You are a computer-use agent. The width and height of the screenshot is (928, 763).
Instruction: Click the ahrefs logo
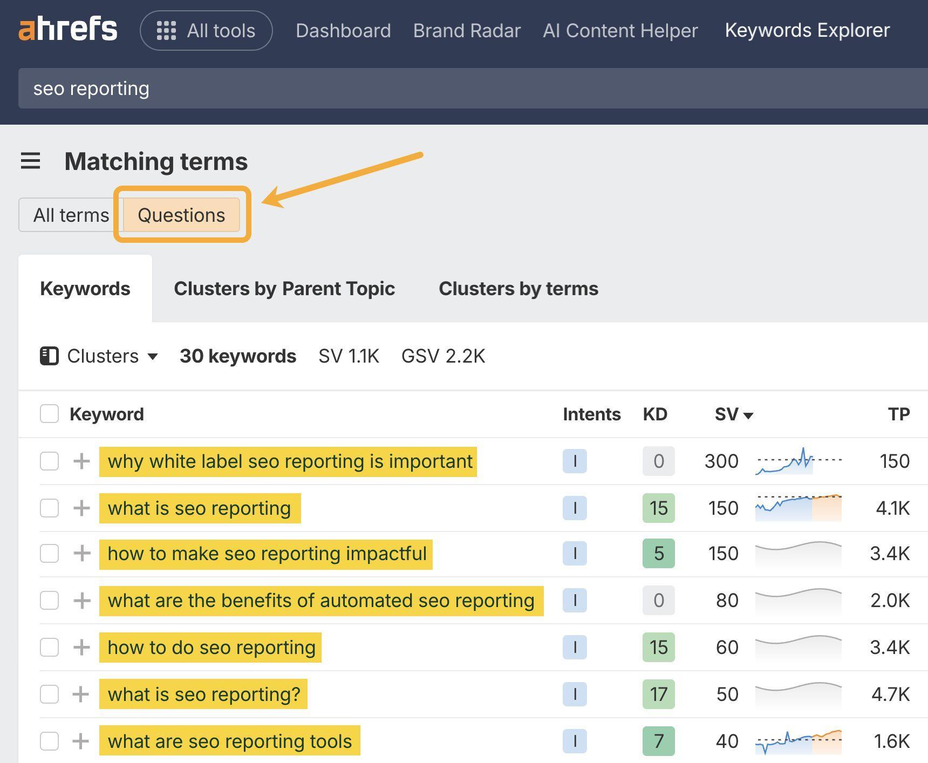tap(67, 29)
